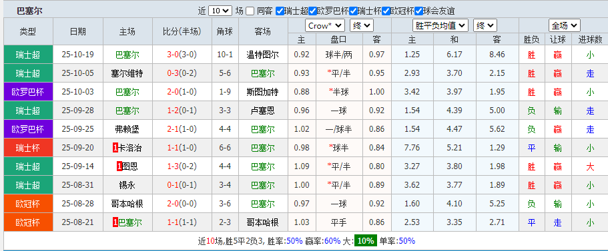Click the 进球数 column header
This screenshot has width=608, height=251.
coord(590,39)
